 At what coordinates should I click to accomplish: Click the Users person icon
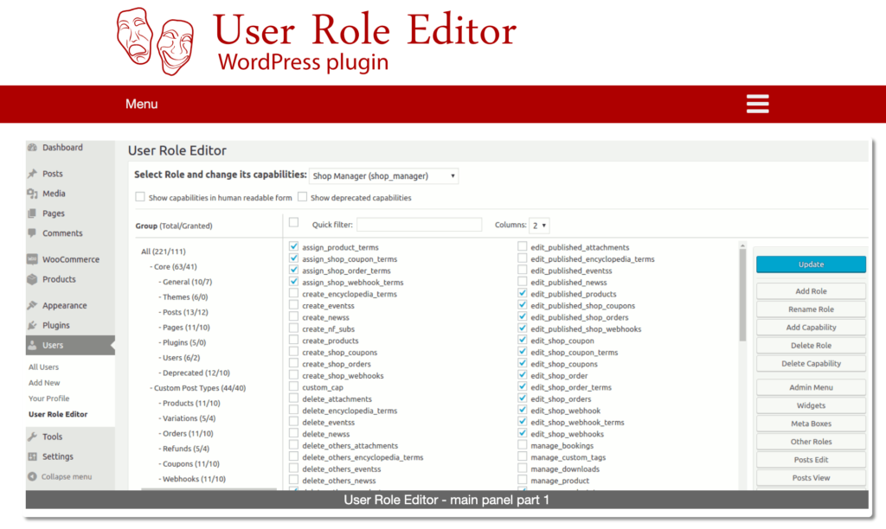[32, 345]
